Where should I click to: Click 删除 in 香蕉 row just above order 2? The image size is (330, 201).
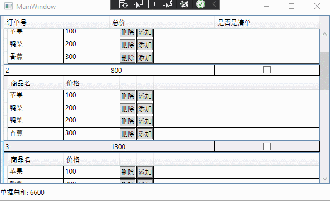pos(128,57)
